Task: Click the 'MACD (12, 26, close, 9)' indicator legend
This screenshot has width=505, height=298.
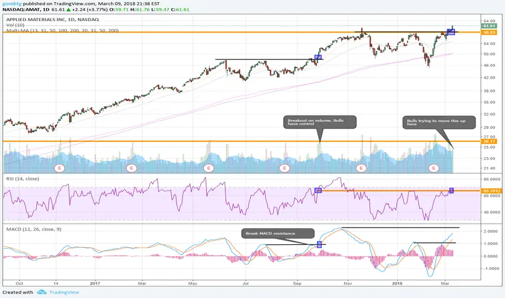Action: click(34, 229)
